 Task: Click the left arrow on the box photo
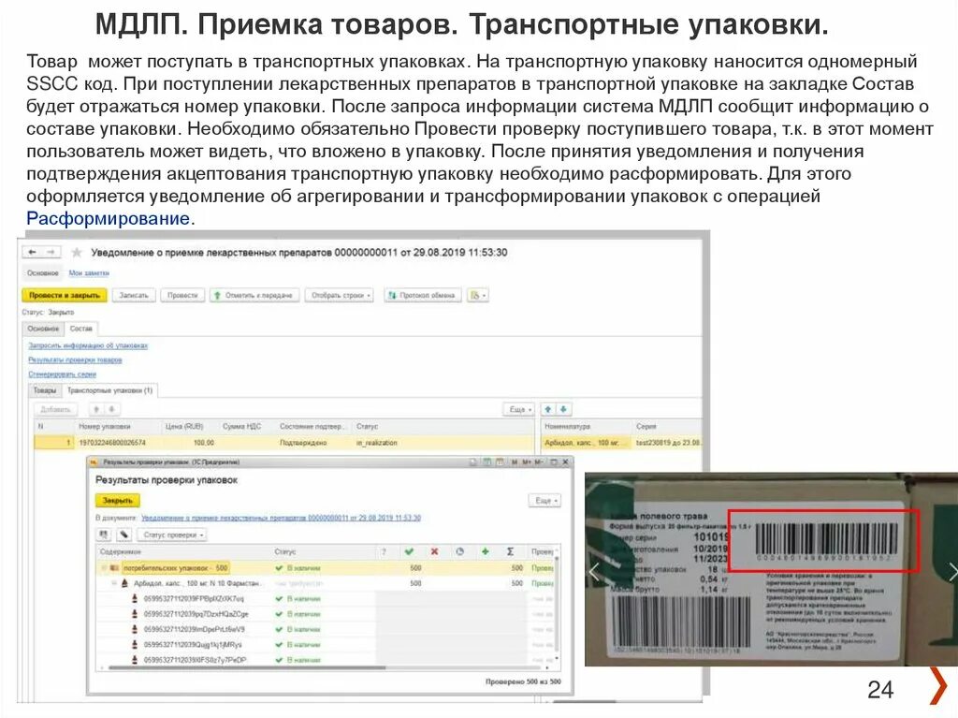(595, 573)
